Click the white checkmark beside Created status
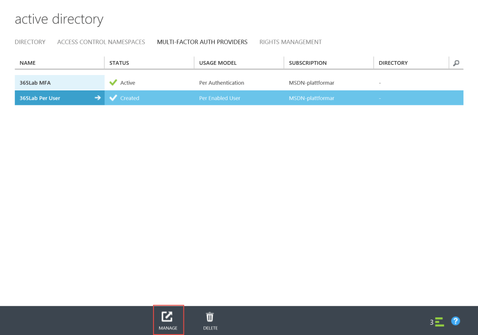The width and height of the screenshot is (478, 335). click(x=112, y=98)
